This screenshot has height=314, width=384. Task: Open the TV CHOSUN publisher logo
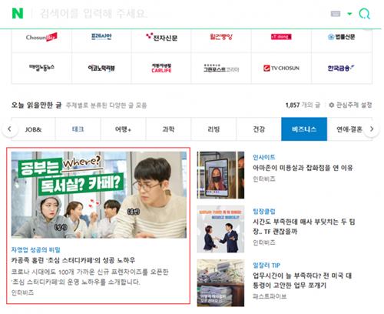(x=281, y=68)
